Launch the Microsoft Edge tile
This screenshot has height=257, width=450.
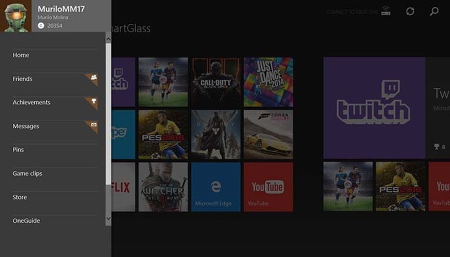tap(216, 187)
